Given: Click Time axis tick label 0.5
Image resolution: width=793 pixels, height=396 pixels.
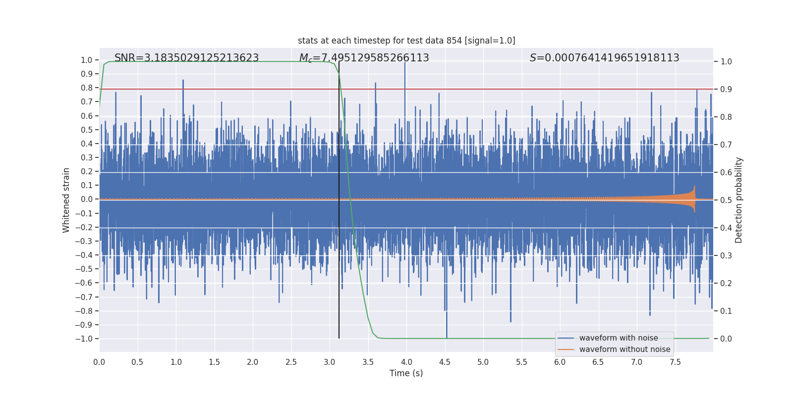Looking at the screenshot, I should (x=137, y=362).
